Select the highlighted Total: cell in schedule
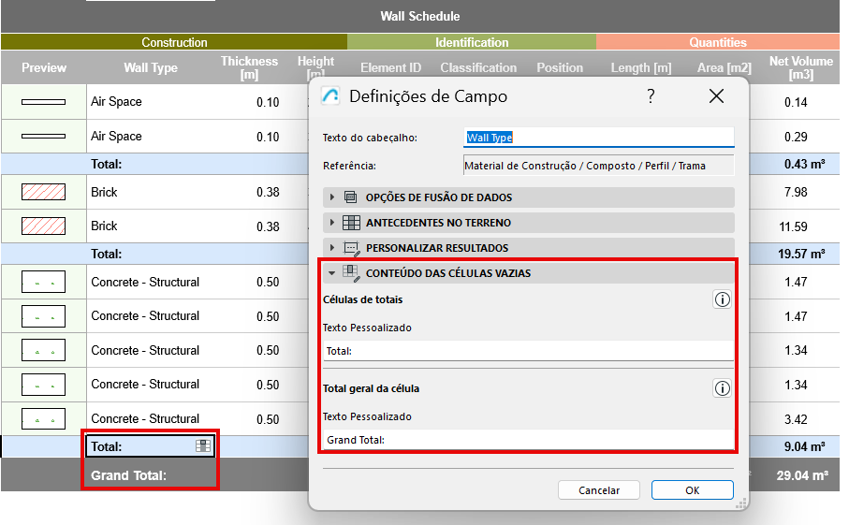The height and width of the screenshot is (525, 849). click(150, 446)
